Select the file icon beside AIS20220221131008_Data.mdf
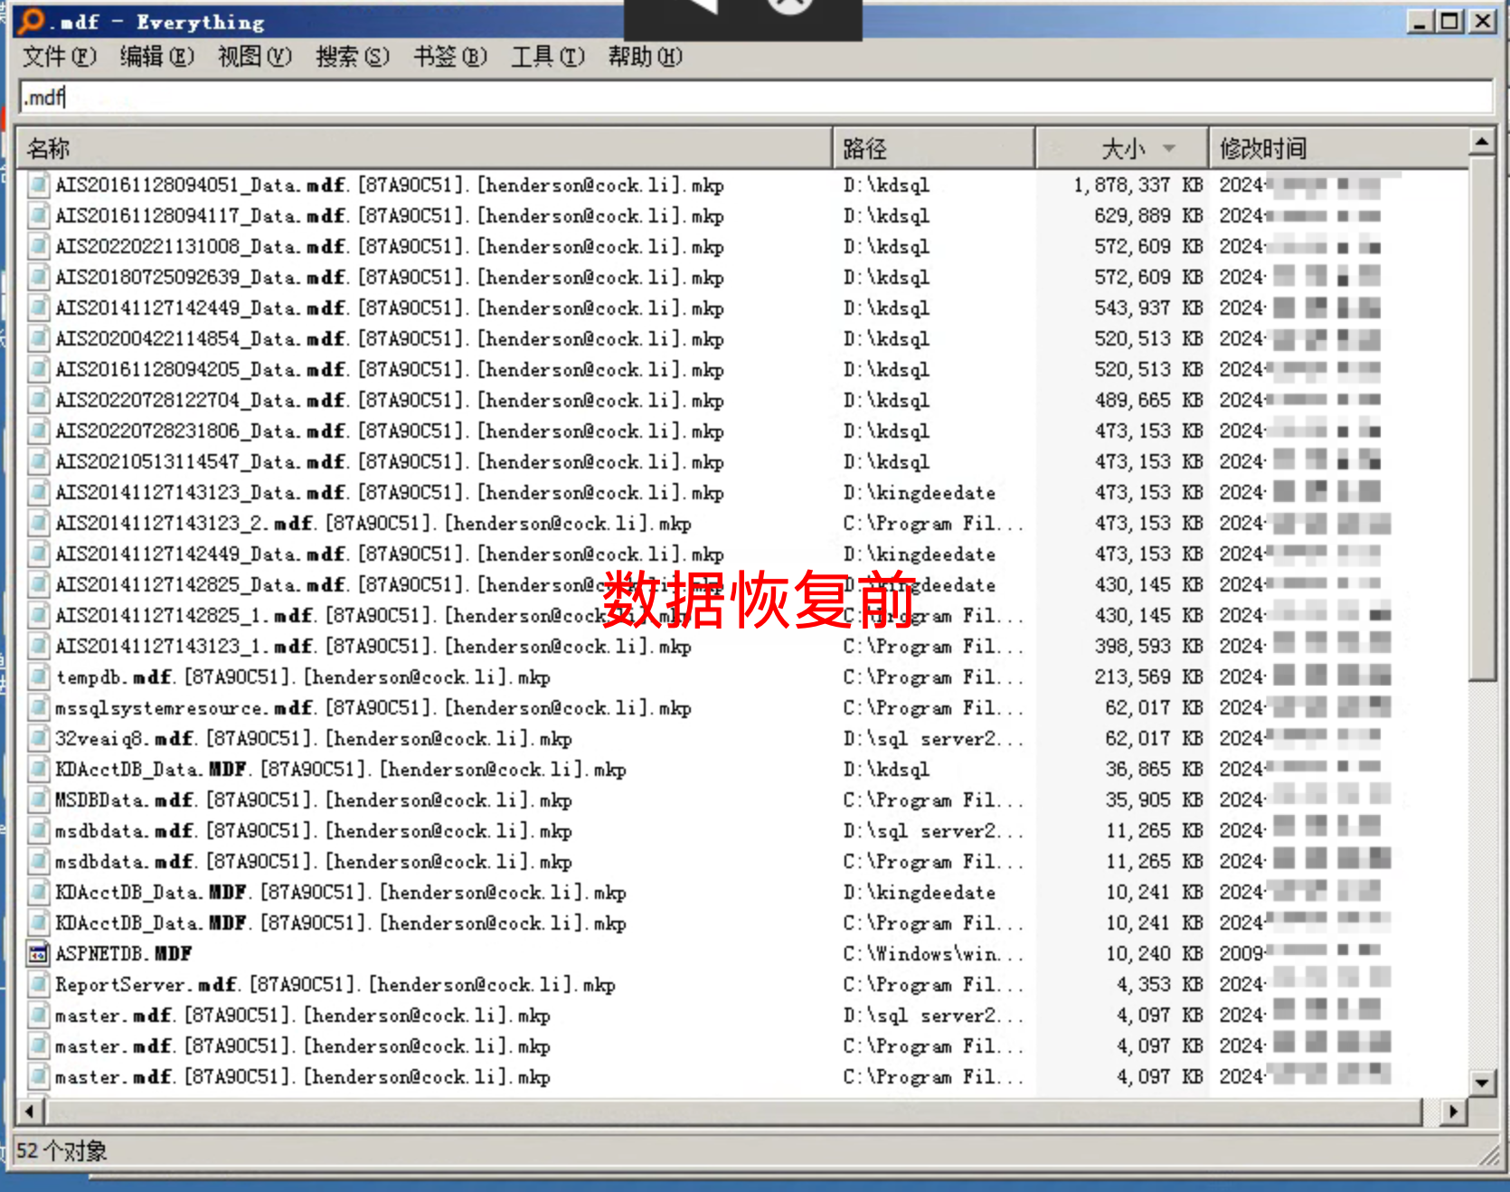The image size is (1510, 1192). click(x=38, y=247)
